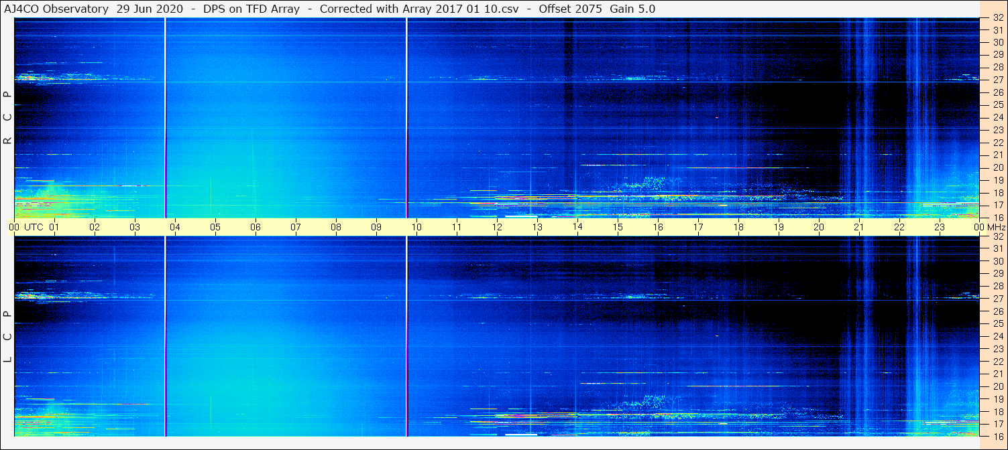Click the 17 hour tick on time axis
The image size is (1008, 450).
pyautogui.click(x=698, y=227)
